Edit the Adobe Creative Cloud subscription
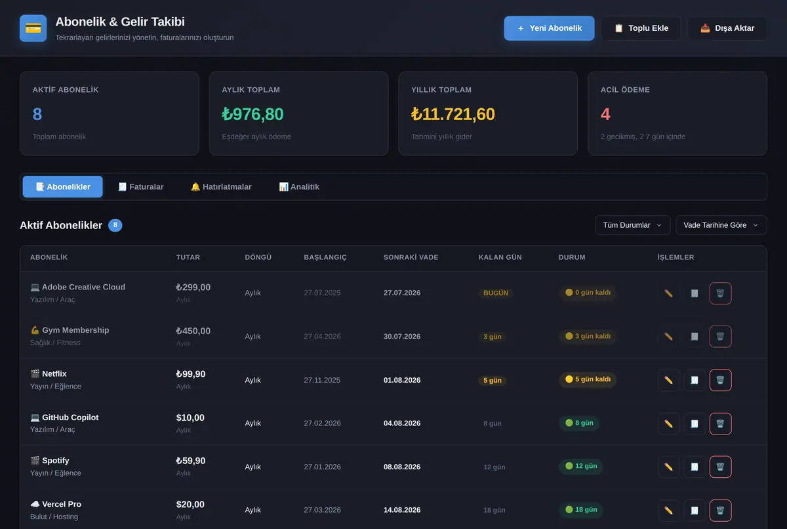This screenshot has height=529, width=787. [668, 293]
